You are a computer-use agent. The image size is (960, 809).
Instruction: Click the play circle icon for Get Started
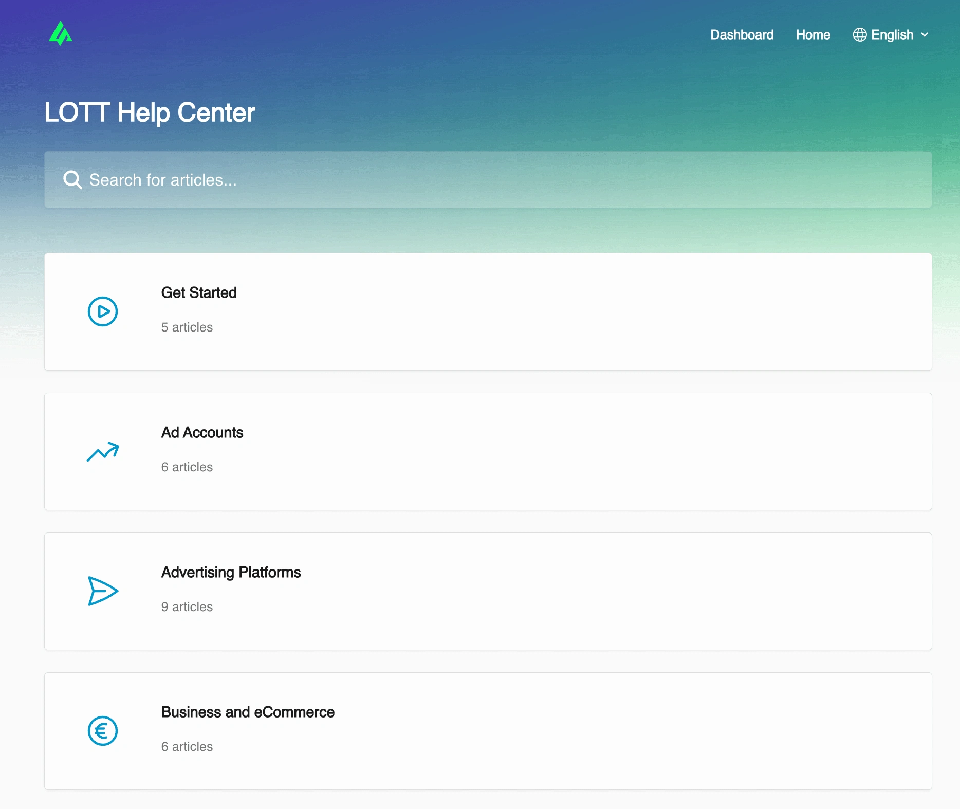(103, 311)
